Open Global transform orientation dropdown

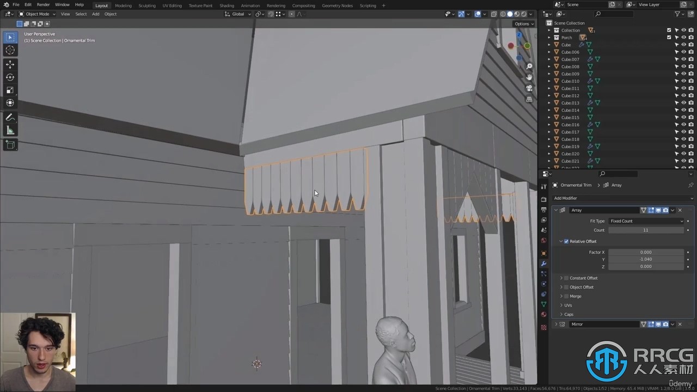(x=238, y=14)
